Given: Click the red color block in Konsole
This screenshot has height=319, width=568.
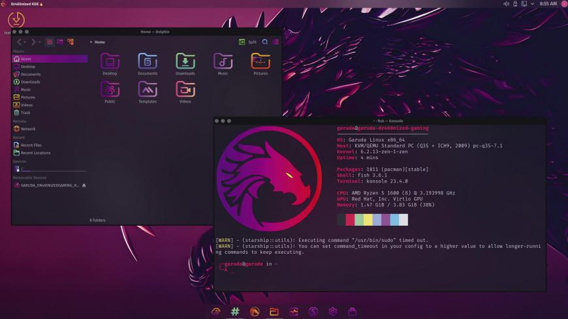Looking at the screenshot, I should click(x=350, y=219).
